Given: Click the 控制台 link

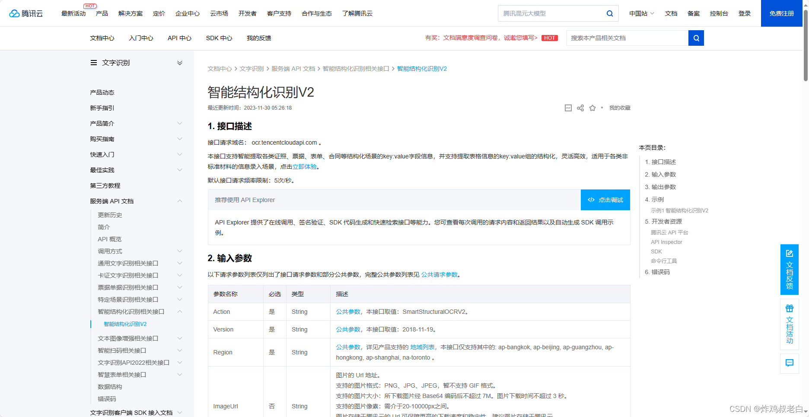Looking at the screenshot, I should [719, 13].
